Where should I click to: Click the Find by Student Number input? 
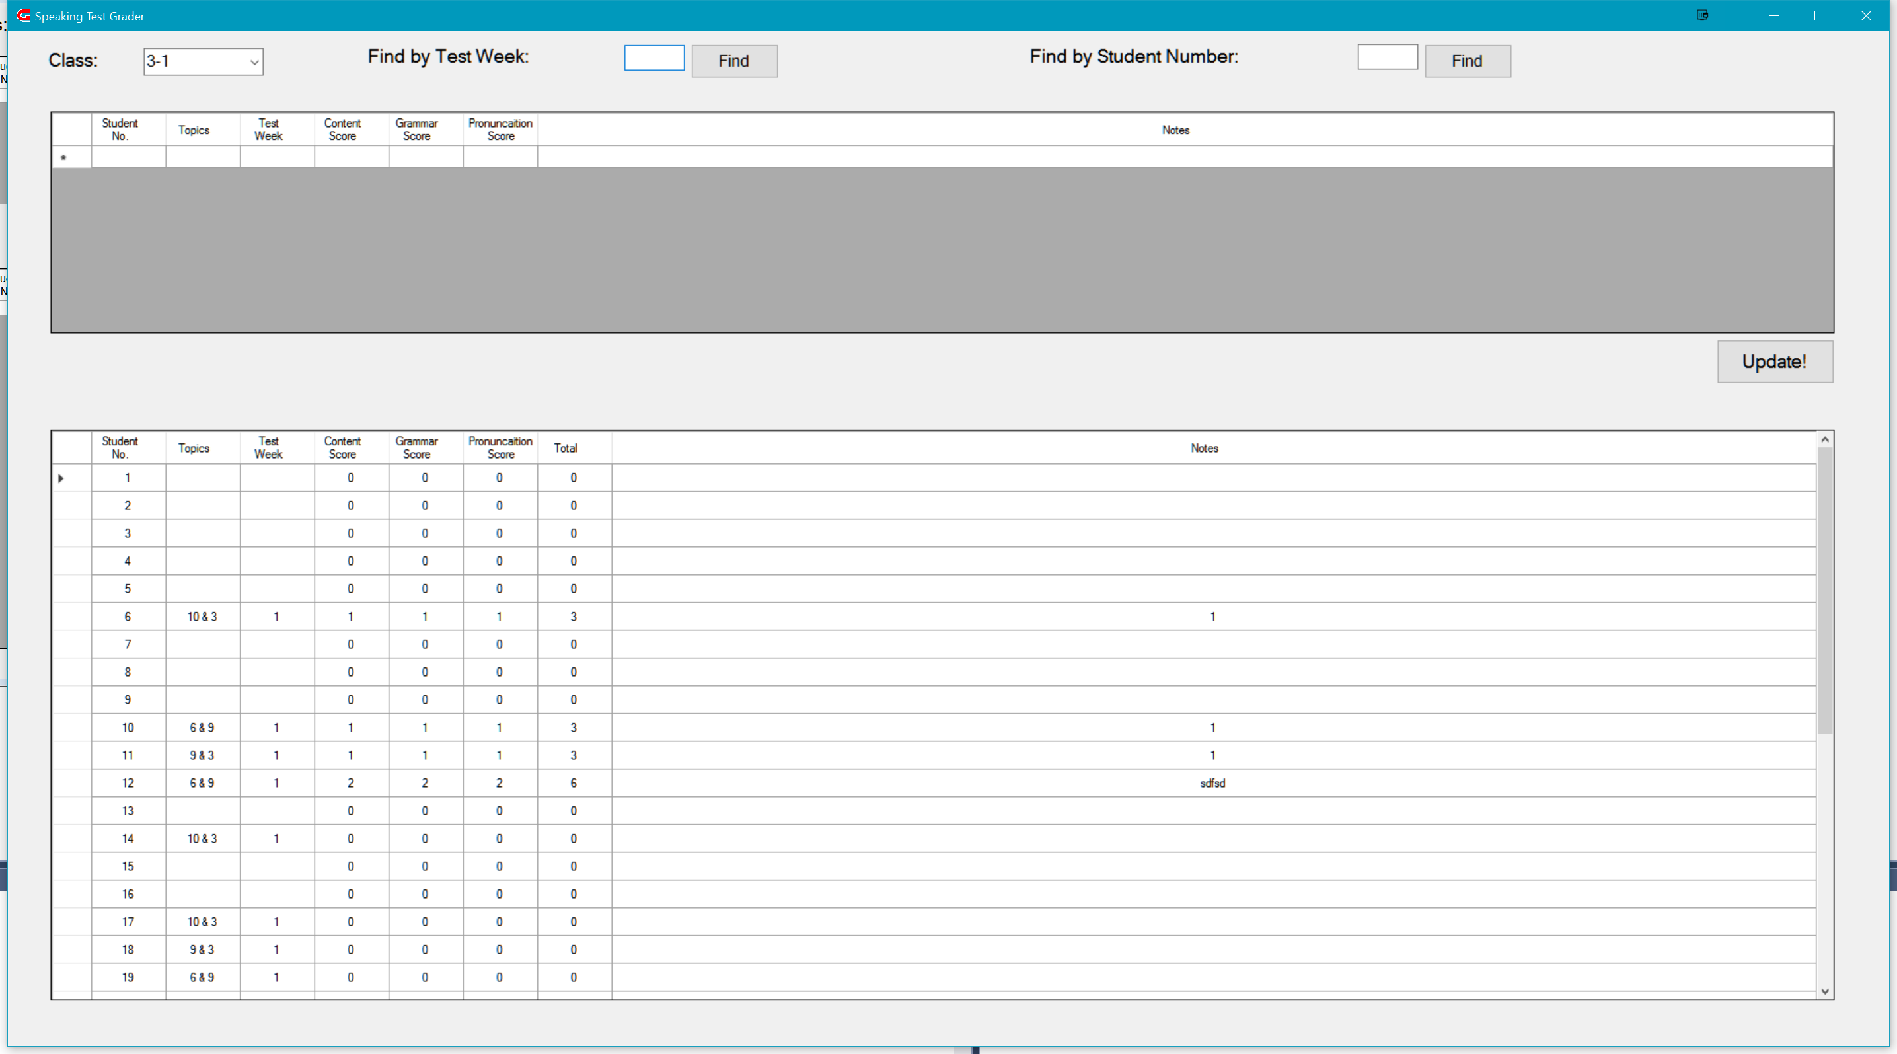click(x=1387, y=57)
